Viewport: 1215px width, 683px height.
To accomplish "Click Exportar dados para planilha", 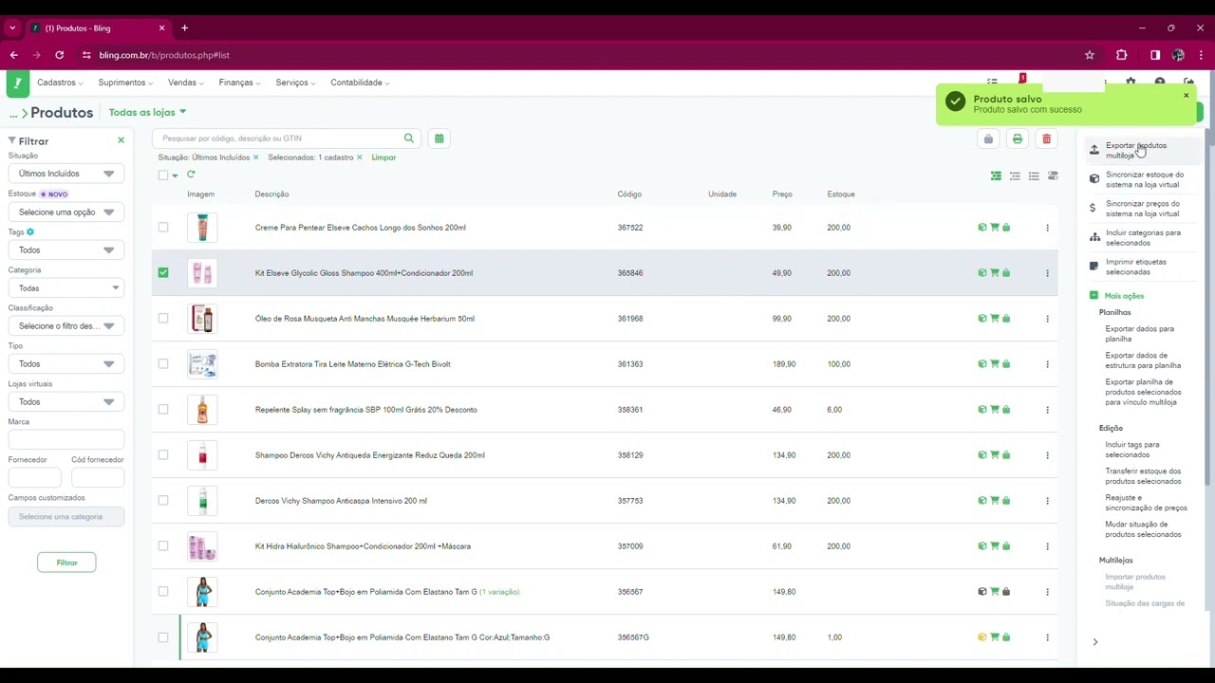I will tap(1140, 334).
